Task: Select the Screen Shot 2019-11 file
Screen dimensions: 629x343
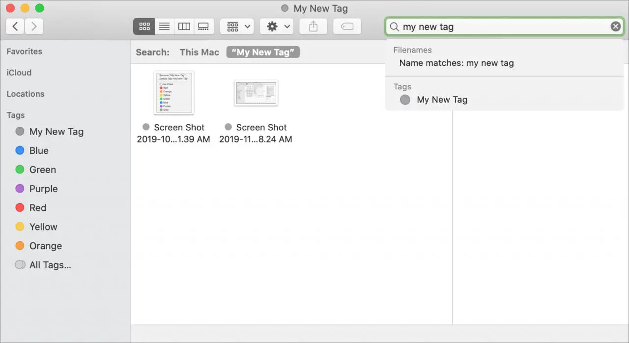Action: [256, 93]
